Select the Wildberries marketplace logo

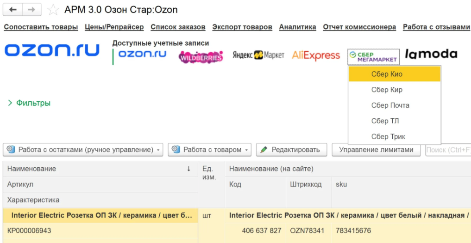[201, 57]
